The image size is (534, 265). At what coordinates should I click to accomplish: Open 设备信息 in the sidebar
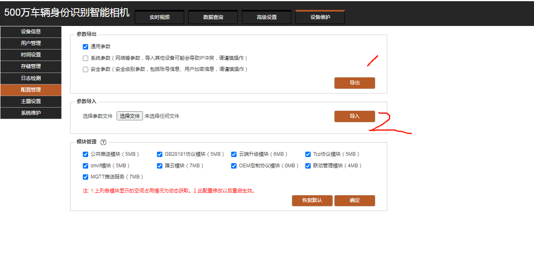coord(31,32)
